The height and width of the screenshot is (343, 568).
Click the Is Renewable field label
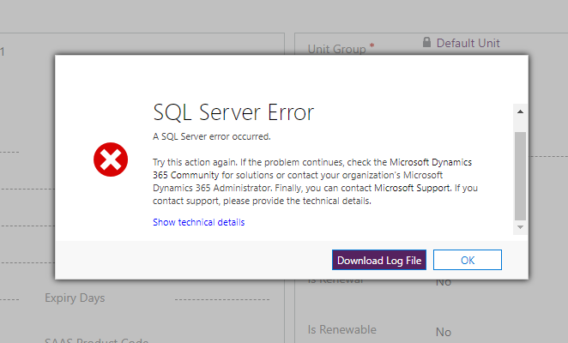(x=342, y=329)
